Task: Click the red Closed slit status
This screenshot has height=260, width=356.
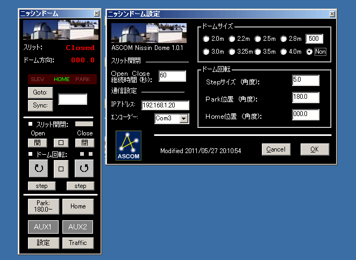Action: (80, 48)
